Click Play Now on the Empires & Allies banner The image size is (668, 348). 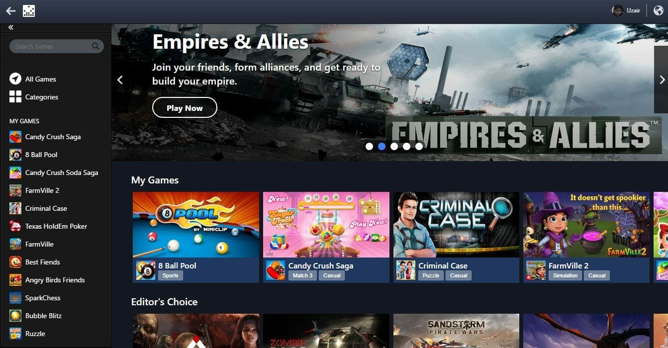pos(185,108)
